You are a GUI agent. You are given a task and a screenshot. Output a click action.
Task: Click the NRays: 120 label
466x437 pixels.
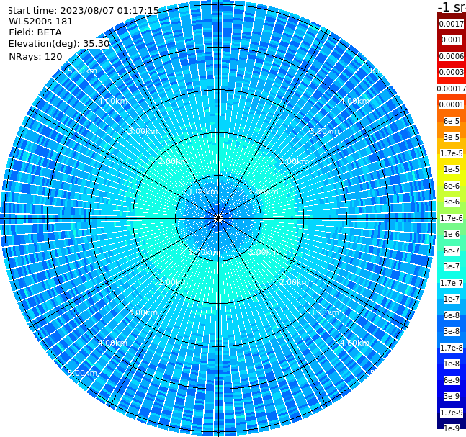pos(35,56)
